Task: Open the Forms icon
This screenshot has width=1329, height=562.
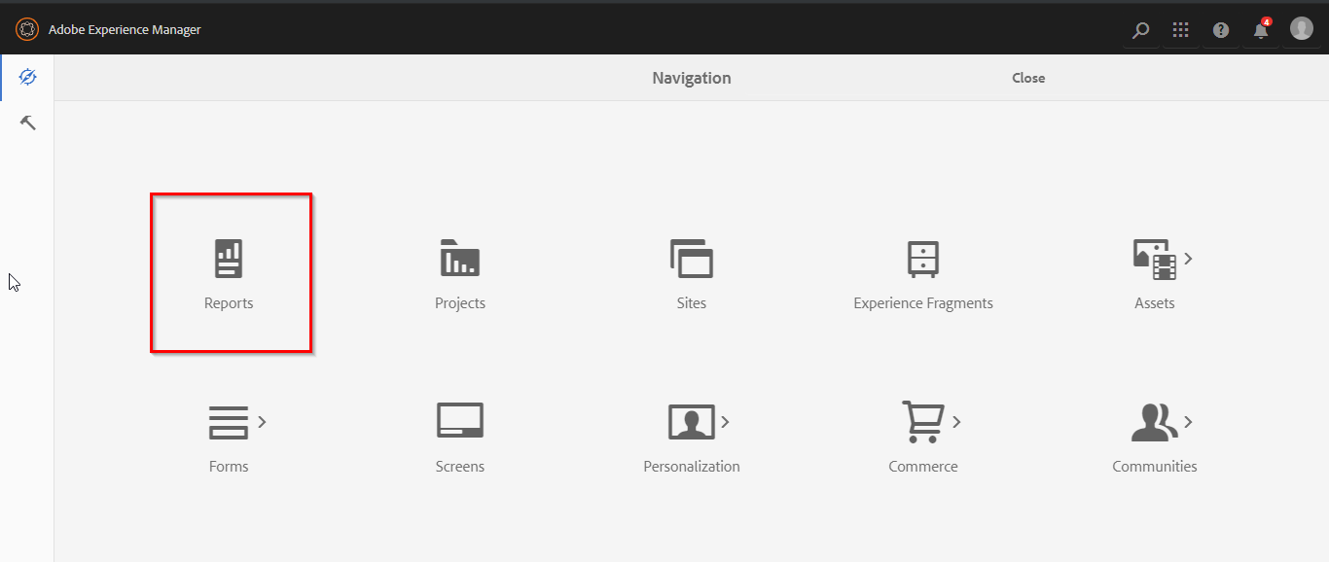Action: 229,422
